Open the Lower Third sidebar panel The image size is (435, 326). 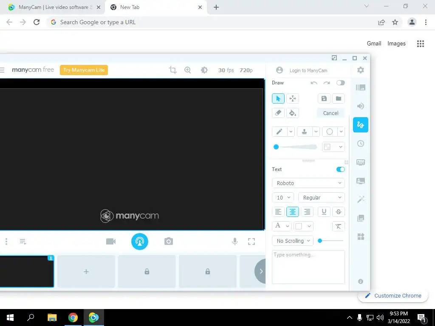coord(360,181)
